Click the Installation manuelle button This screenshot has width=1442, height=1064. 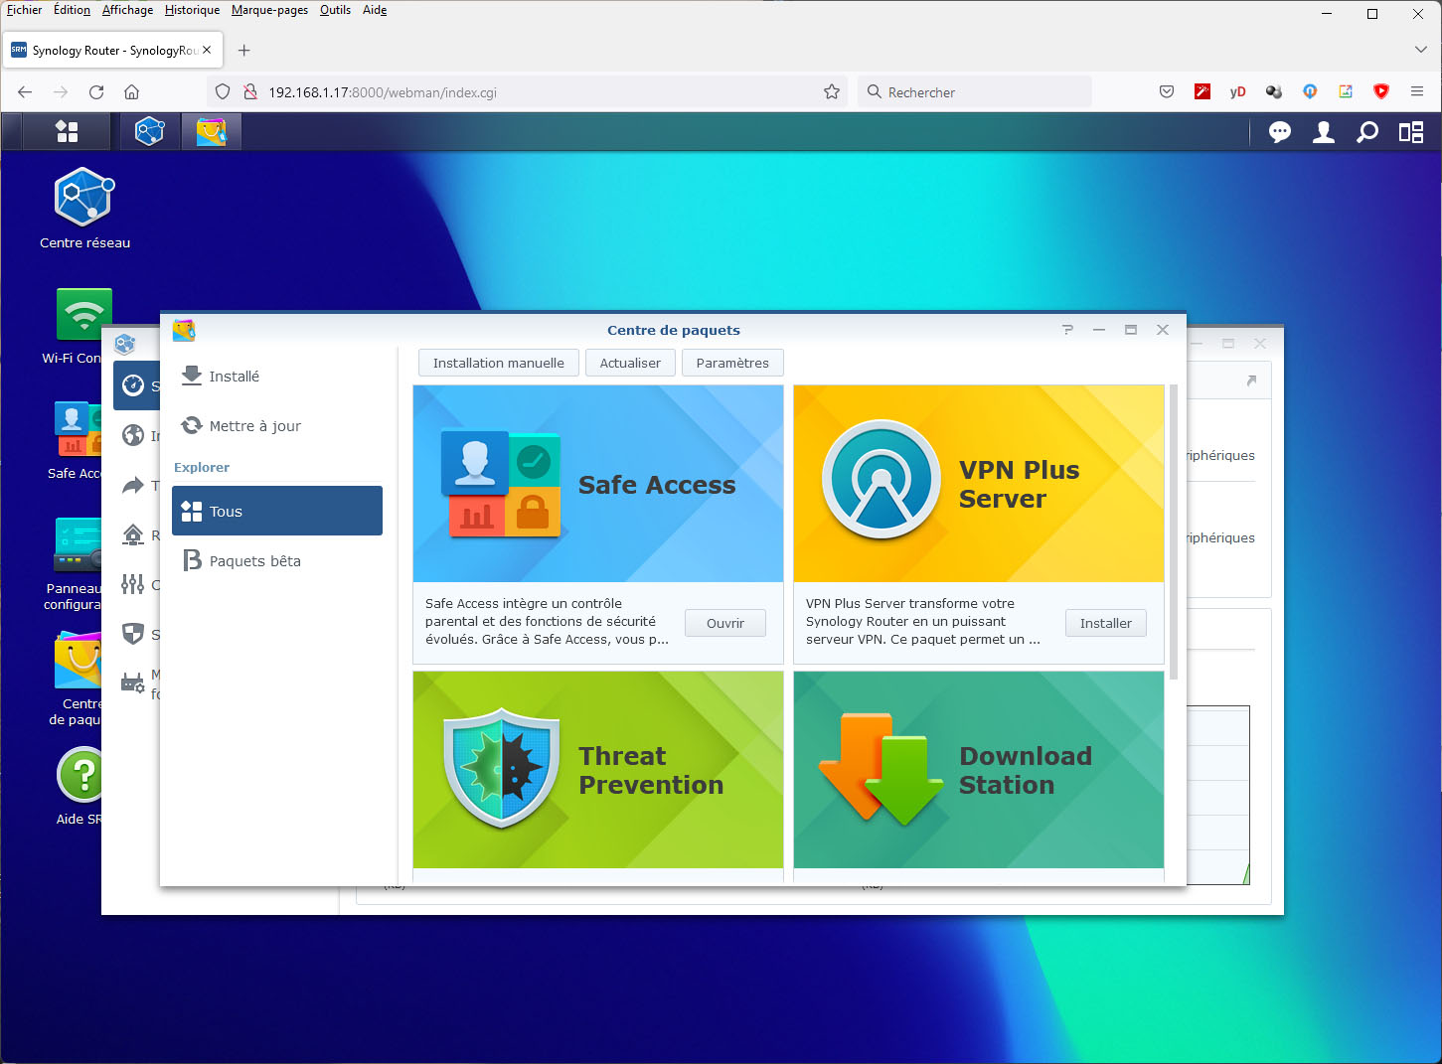498,363
